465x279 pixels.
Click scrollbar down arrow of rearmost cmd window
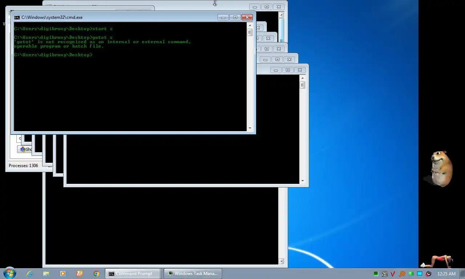click(281, 261)
